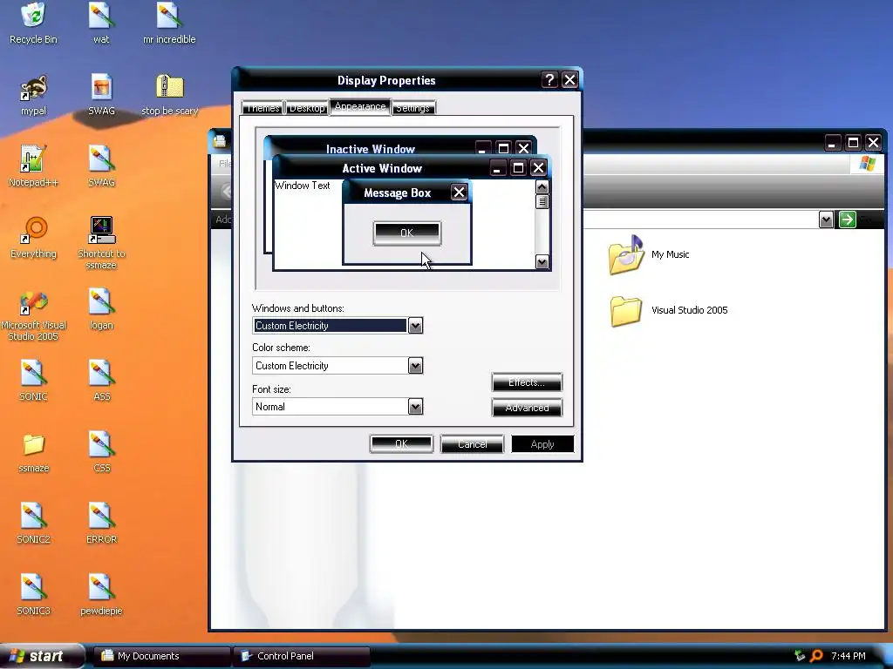Select My Music folder in My Documents
The width and height of the screenshot is (893, 669).
649,254
